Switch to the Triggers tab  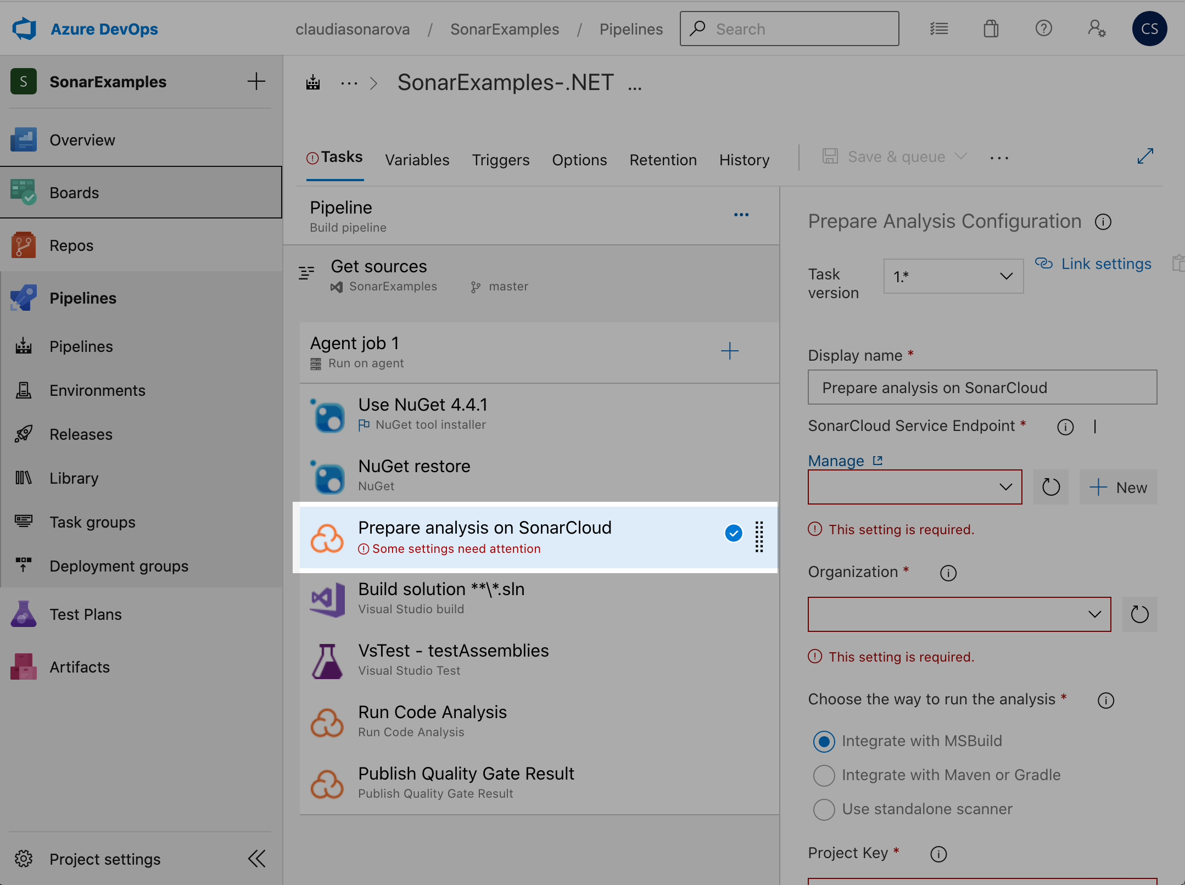501,159
